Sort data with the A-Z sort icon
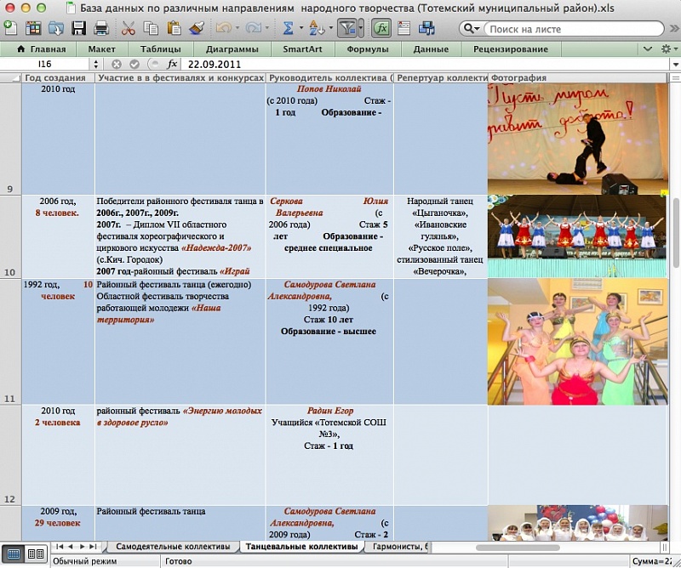The width and height of the screenshot is (681, 568). 317,28
